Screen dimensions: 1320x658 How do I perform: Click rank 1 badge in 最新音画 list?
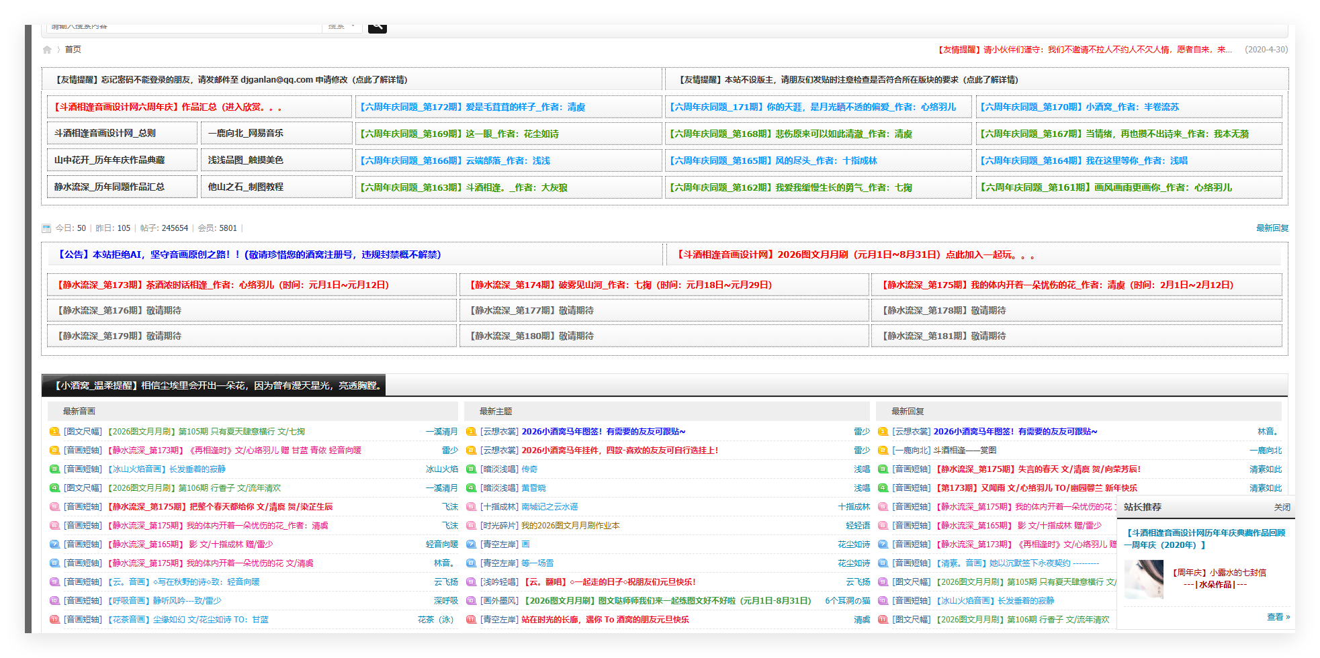(54, 432)
